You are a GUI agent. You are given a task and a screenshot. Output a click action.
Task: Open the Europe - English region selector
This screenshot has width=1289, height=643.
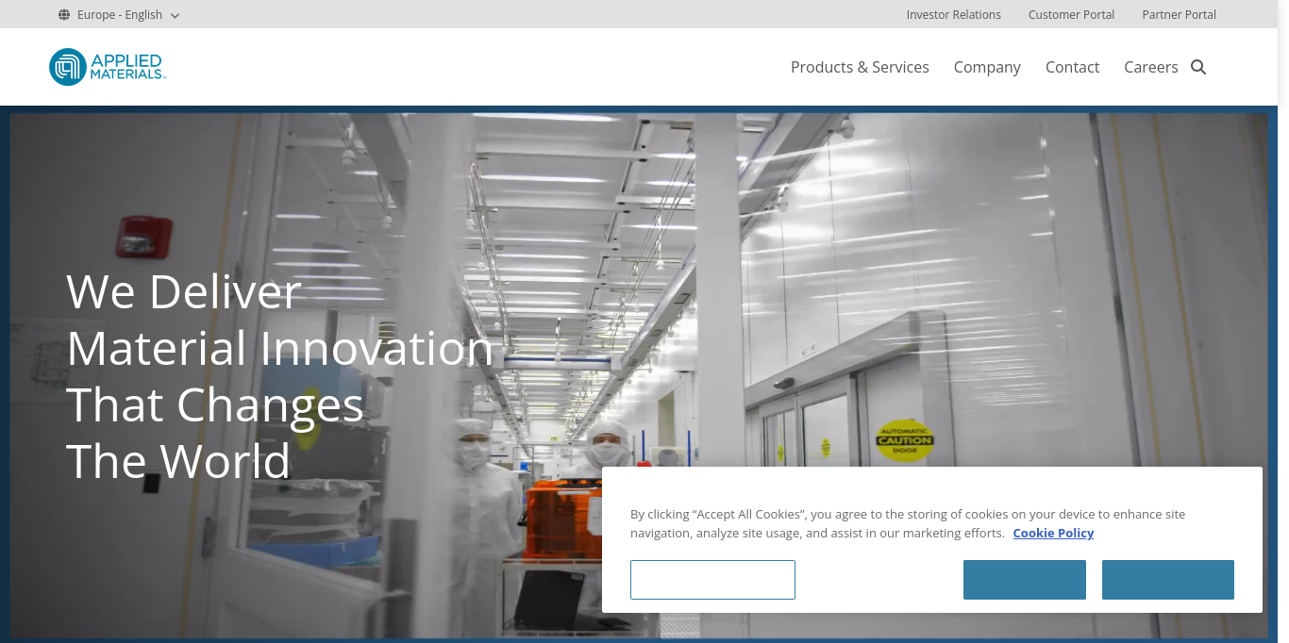(119, 15)
